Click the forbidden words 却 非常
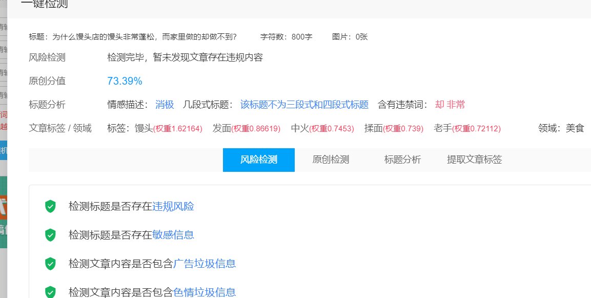This screenshot has height=298, width=591. (x=450, y=105)
